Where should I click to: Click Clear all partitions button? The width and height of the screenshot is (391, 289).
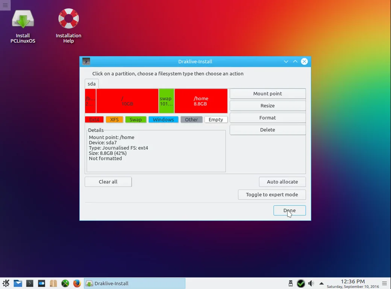(108, 182)
